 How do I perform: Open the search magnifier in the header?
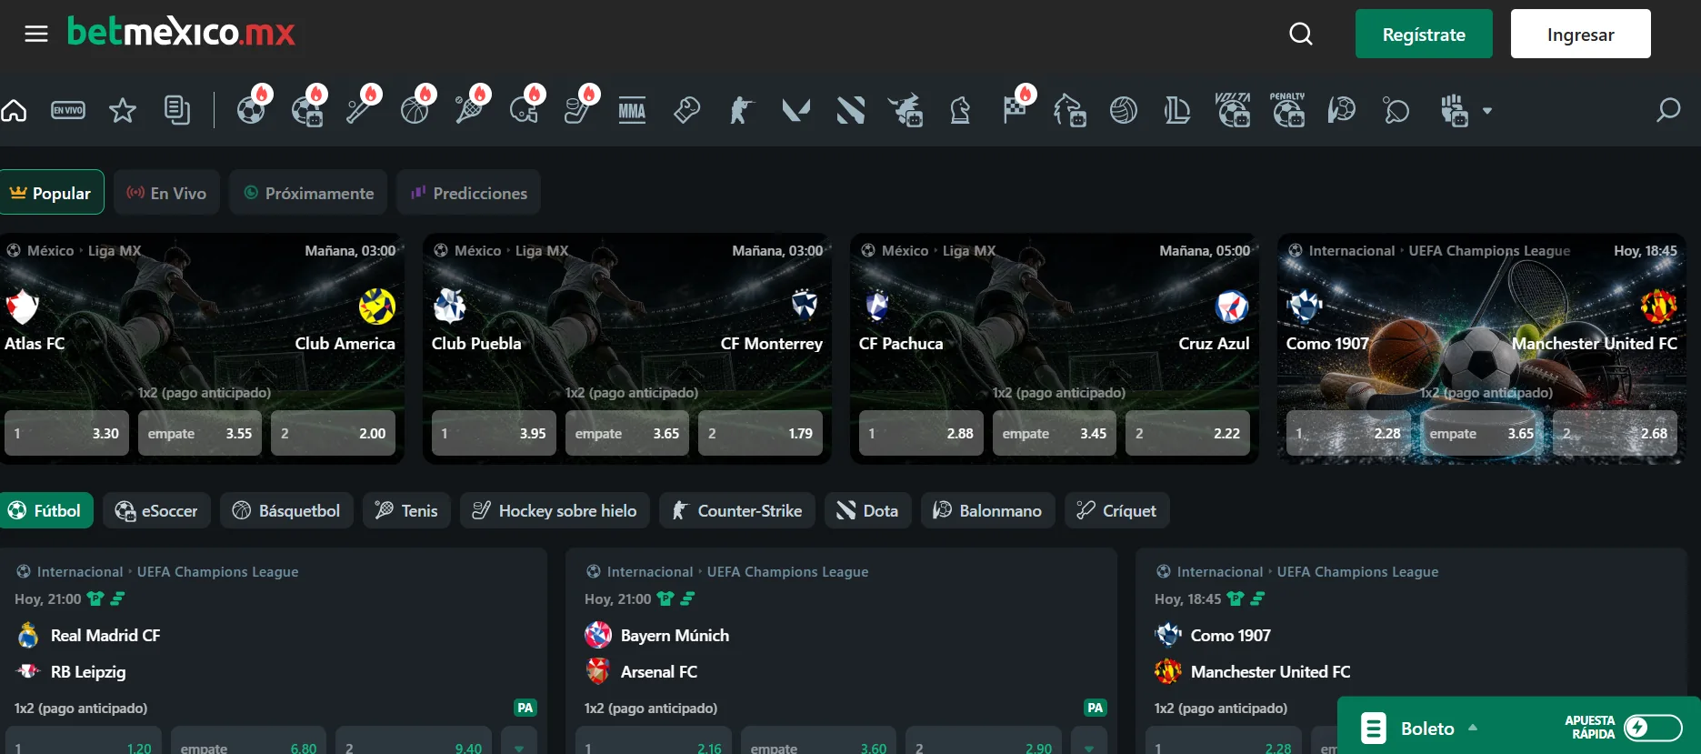point(1301,34)
